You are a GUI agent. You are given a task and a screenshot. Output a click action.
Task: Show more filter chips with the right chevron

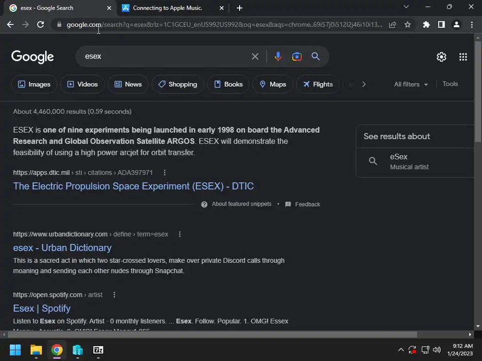coord(364,84)
